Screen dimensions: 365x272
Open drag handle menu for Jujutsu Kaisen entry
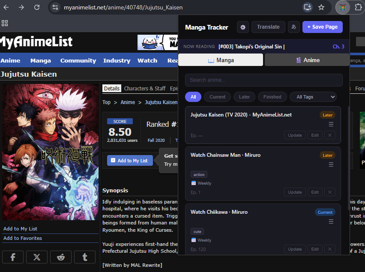(331, 124)
